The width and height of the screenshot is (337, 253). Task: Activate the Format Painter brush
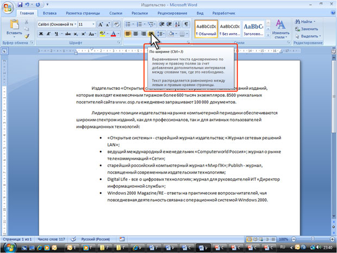click(x=27, y=36)
